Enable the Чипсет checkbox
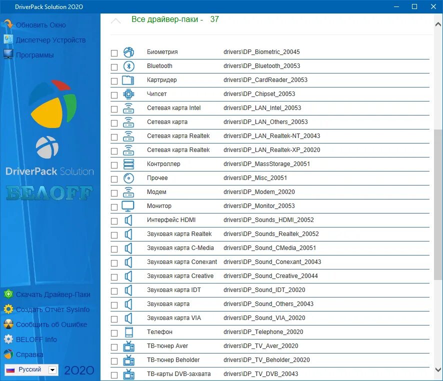The width and height of the screenshot is (443, 381). [114, 95]
